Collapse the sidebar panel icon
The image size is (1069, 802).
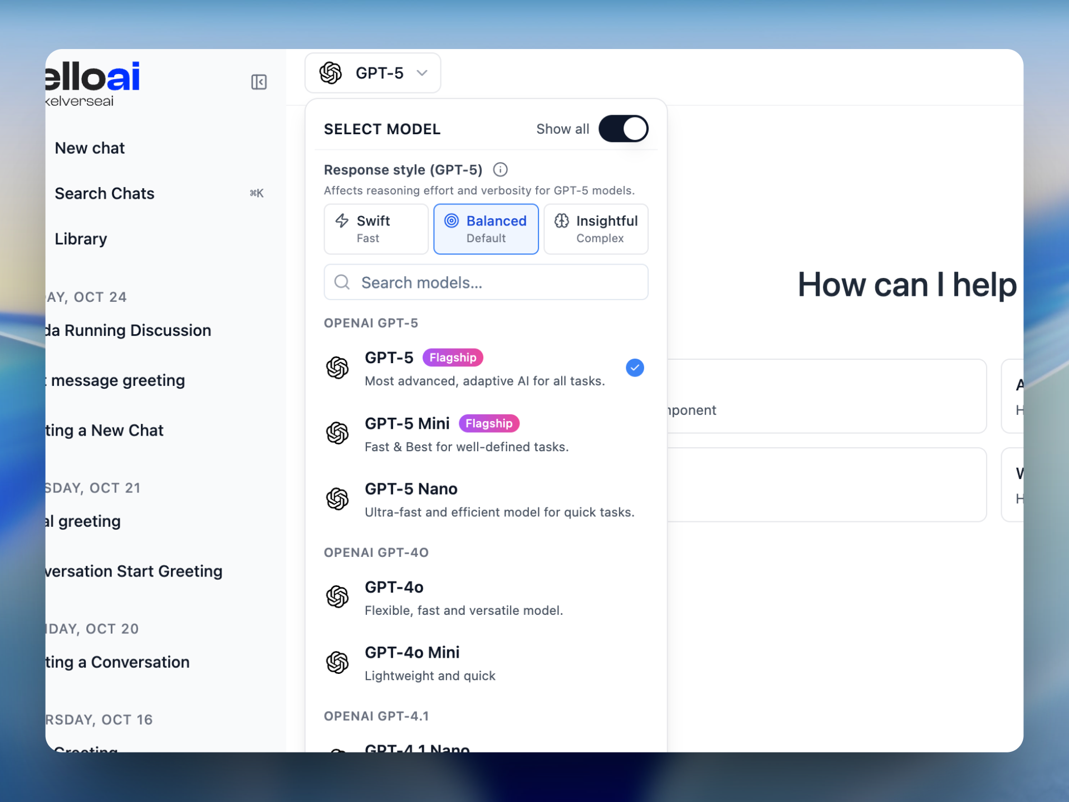pos(258,82)
